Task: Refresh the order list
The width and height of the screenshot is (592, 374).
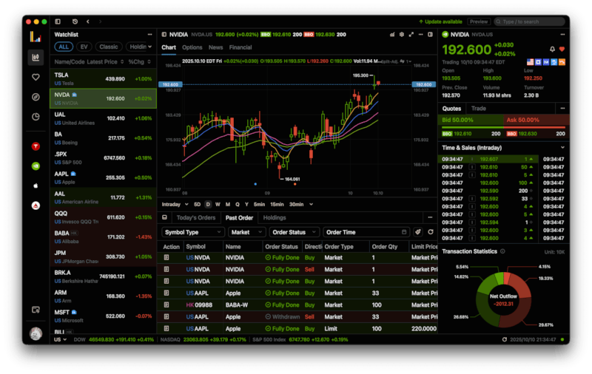Action: 430,232
